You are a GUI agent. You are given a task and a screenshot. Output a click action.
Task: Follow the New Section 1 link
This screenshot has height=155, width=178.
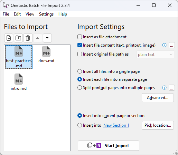click(x=116, y=125)
